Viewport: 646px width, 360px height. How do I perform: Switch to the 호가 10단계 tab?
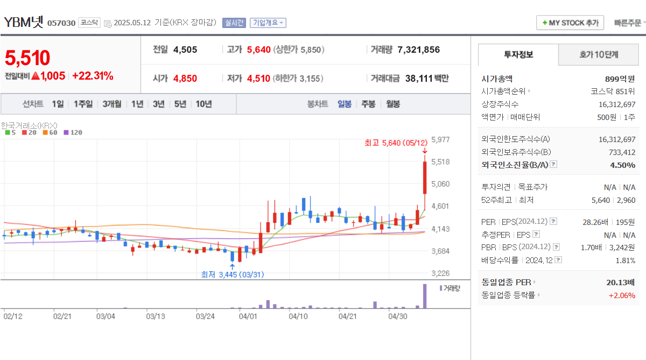click(598, 55)
